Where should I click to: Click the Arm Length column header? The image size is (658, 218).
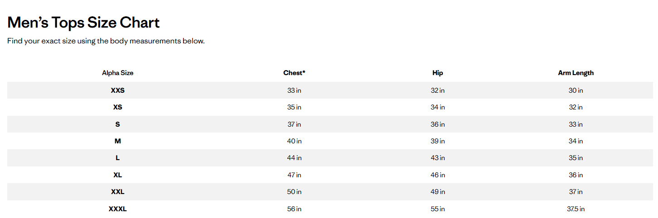(576, 73)
